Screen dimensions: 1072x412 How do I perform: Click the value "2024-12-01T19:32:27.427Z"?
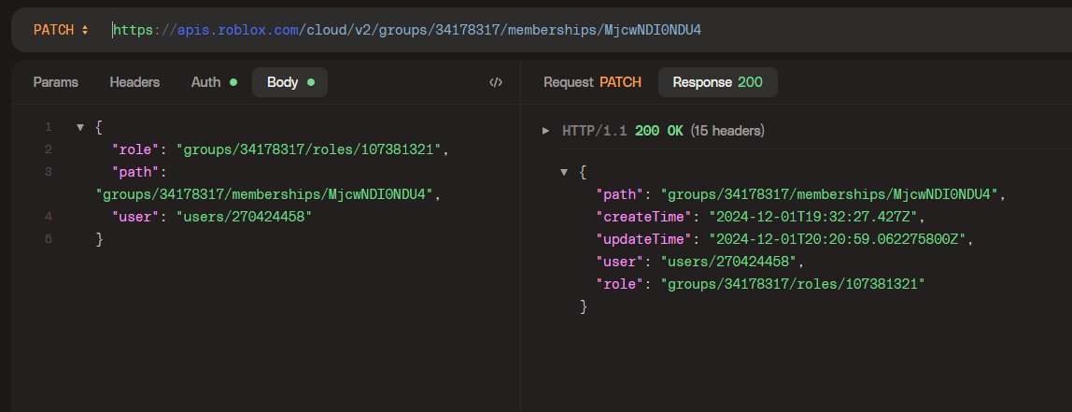(813, 217)
